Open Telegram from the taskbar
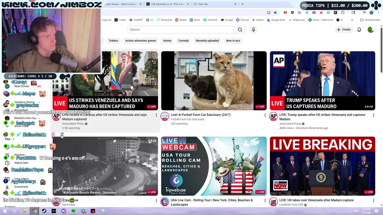The height and width of the screenshot is (215, 383). [83, 211]
